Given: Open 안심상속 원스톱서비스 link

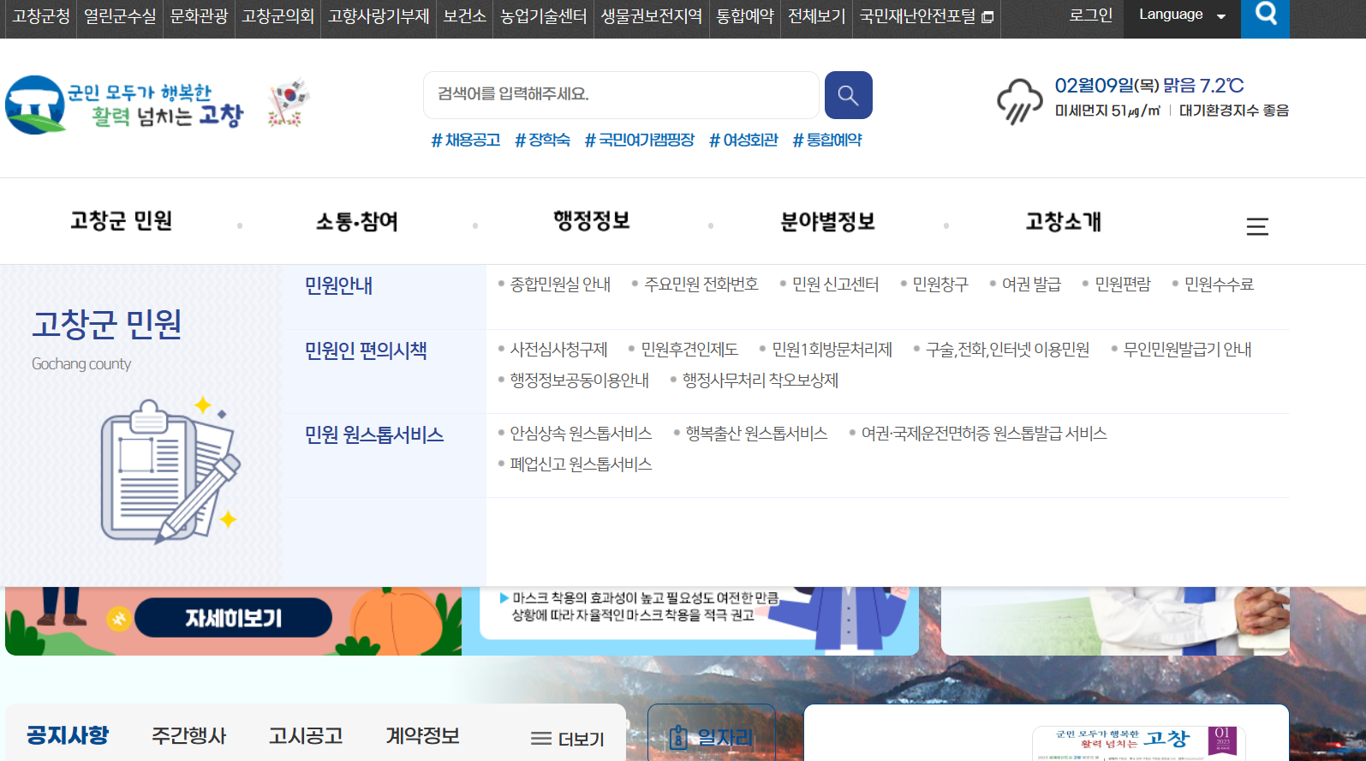Looking at the screenshot, I should pos(581,434).
